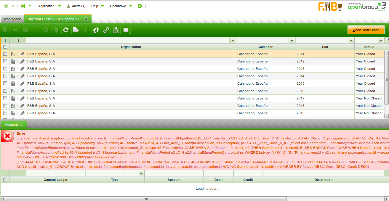389x201 pixels.
Task: Click the New Document toolbar icon
Action: [5, 30]
